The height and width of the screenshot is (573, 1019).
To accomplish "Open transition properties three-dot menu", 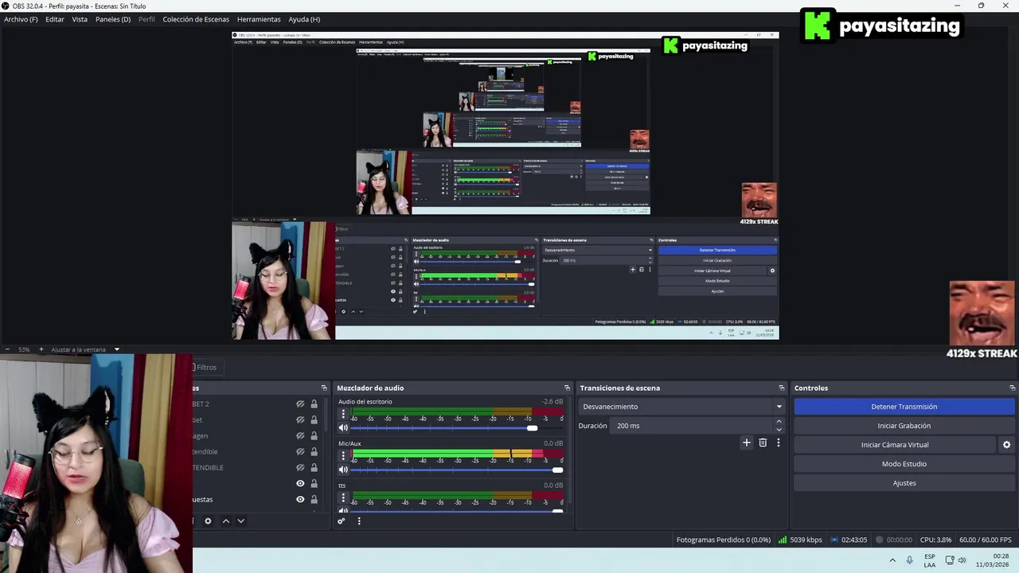I will pos(779,442).
